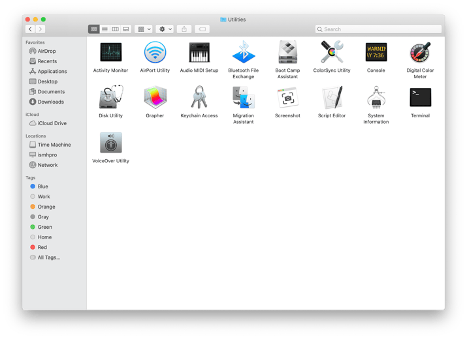Click the Script Editor icon
This screenshot has height=339, width=467.
point(332,97)
